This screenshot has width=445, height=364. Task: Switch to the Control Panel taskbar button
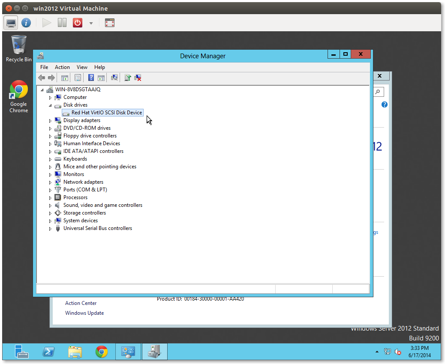click(128, 352)
